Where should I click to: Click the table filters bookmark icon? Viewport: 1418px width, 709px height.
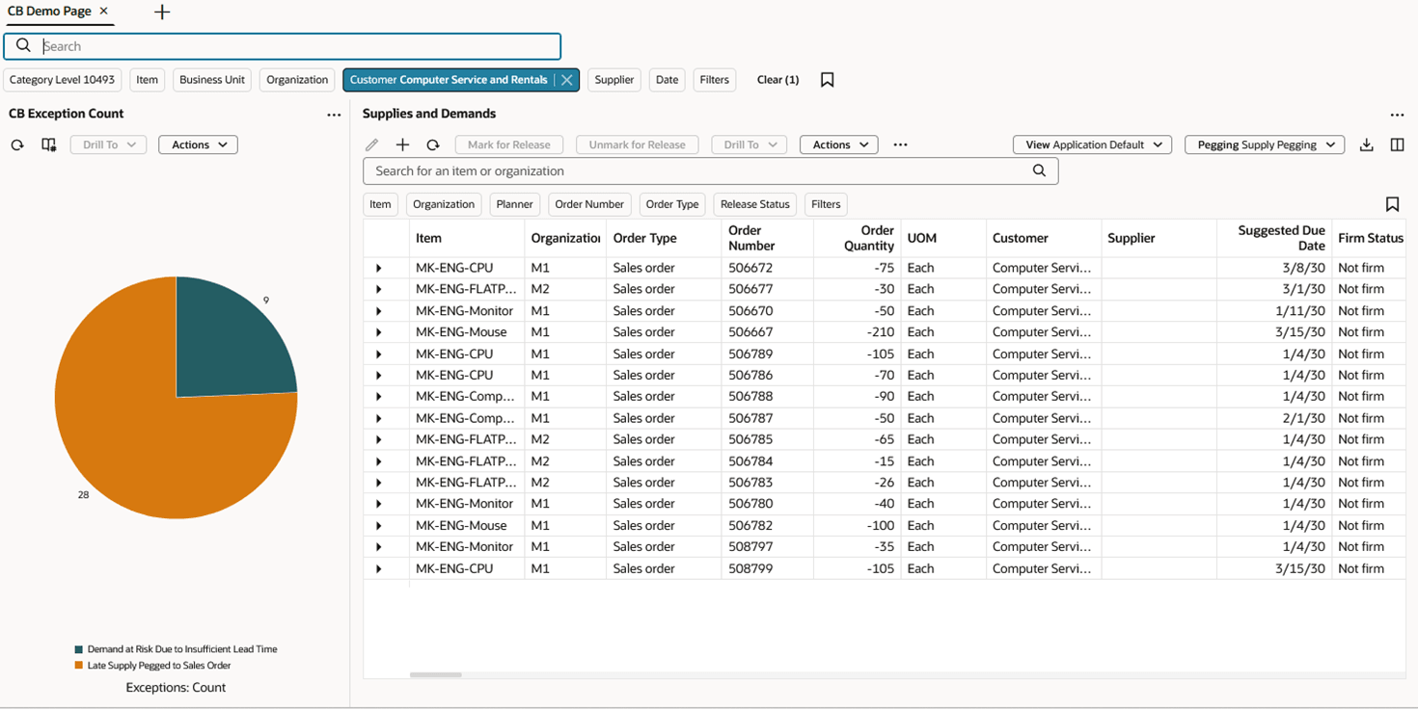(x=1392, y=204)
